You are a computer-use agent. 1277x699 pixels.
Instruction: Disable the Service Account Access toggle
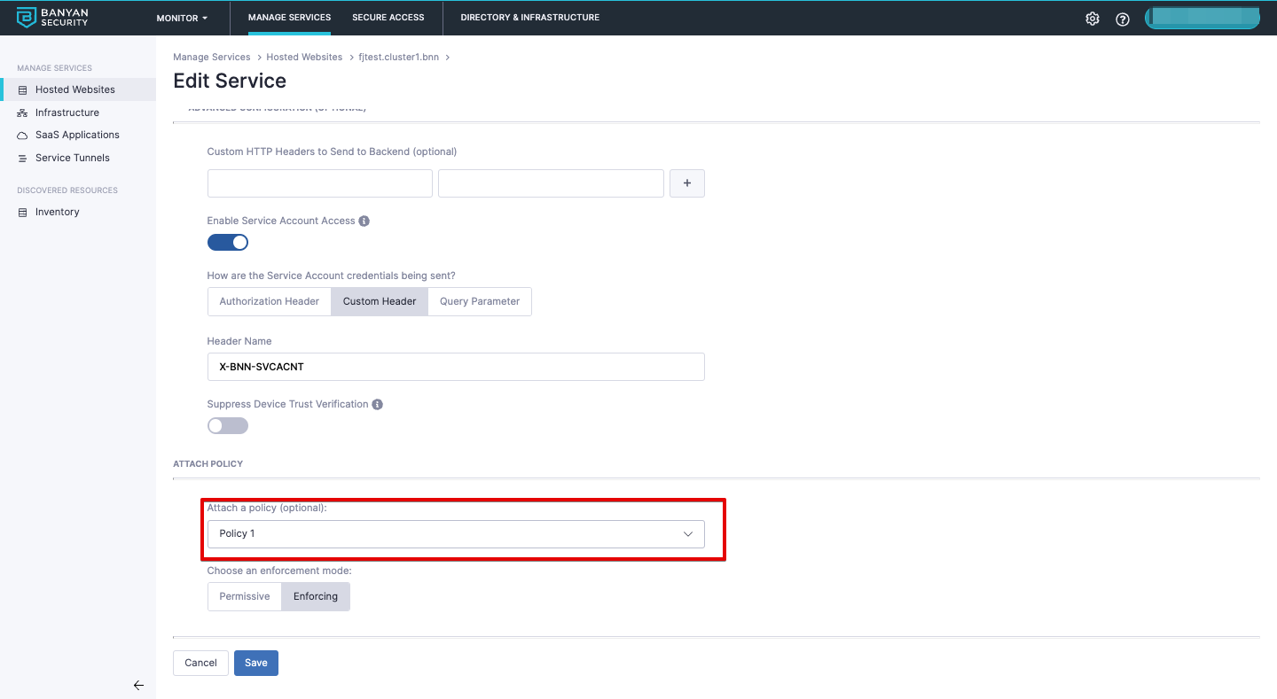click(x=228, y=243)
